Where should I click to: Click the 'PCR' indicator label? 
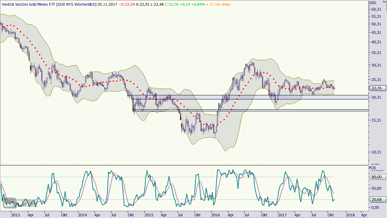pyautogui.click(x=372, y=168)
